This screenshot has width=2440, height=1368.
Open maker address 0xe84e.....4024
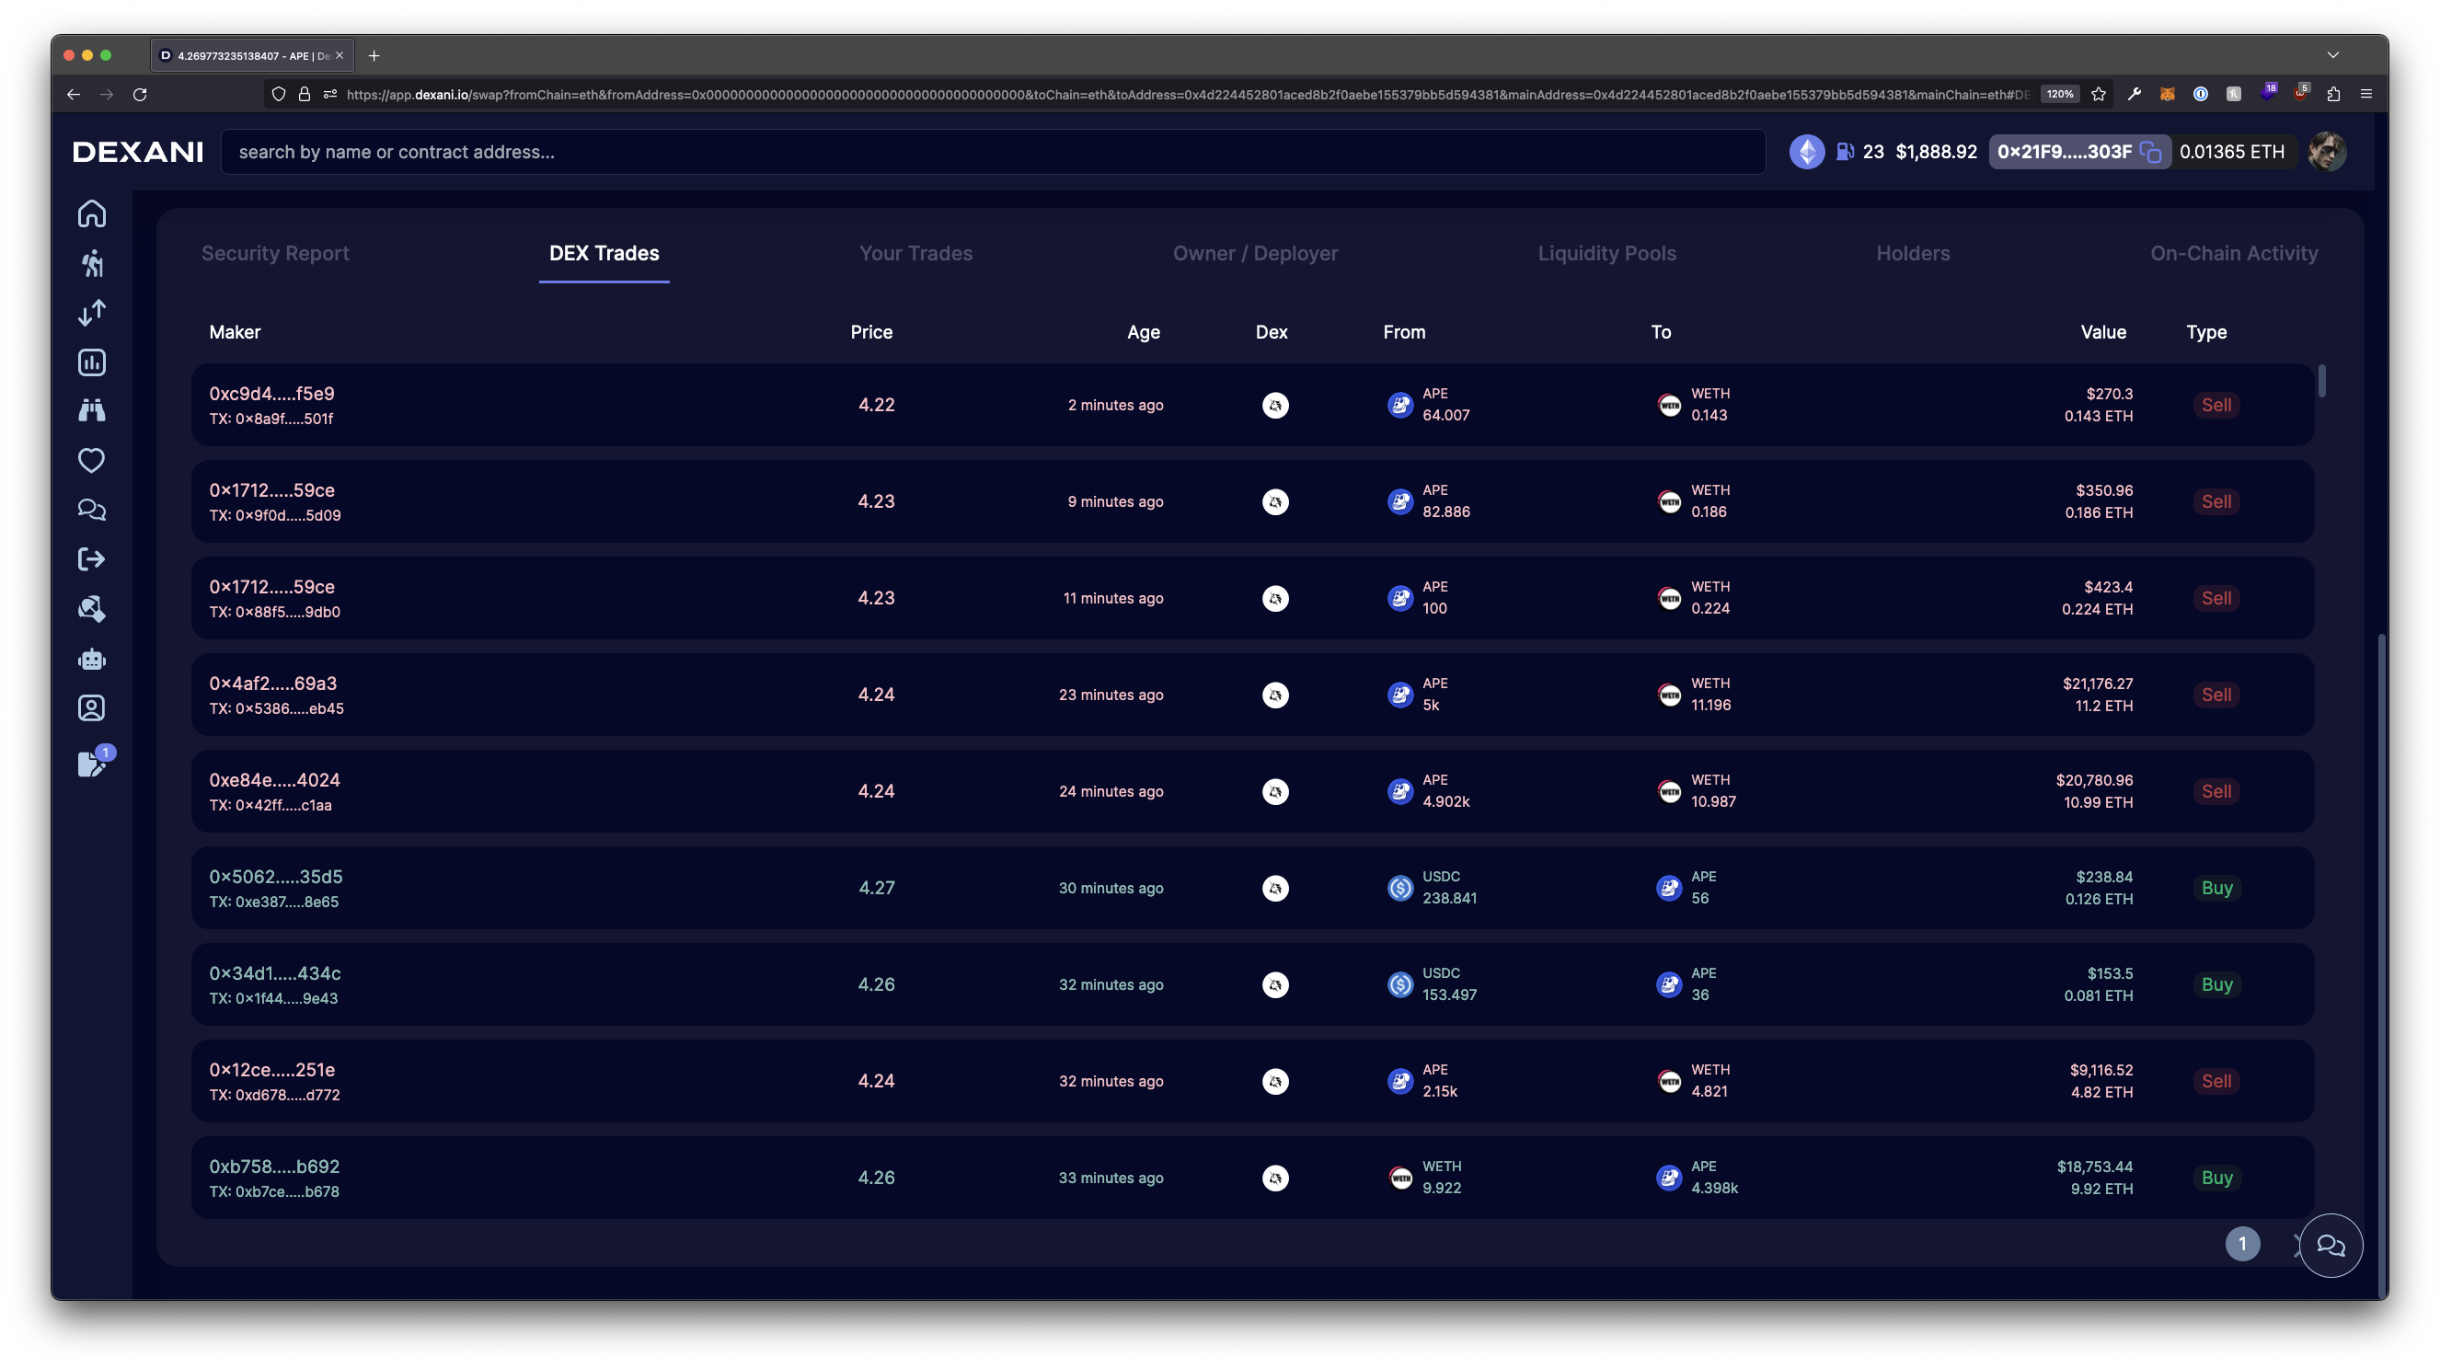(275, 780)
